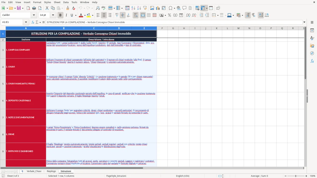The image size is (317, 178).
Task: Toggle Merge and Center Cells
Action: pyautogui.click(x=143, y=15)
